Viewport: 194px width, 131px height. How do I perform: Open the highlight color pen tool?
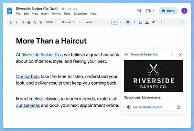(153, 22)
